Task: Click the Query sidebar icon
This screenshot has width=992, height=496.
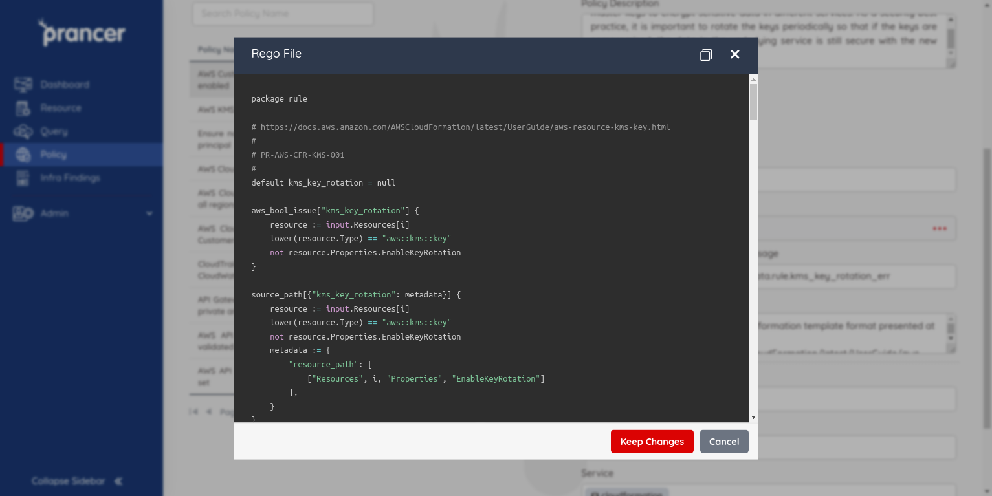Action: click(x=23, y=131)
